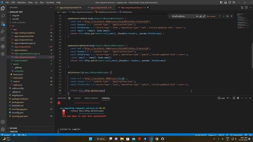Click the Explorer more actions ellipsis
The width and height of the screenshot is (253, 142).
point(51,7)
